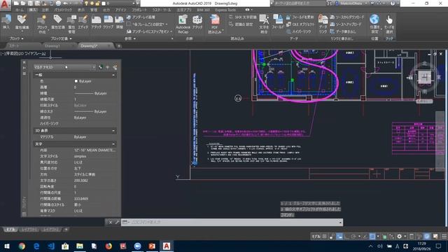The width and height of the screenshot is (448, 252).
Task: Click the command line input field
Action: point(232,223)
